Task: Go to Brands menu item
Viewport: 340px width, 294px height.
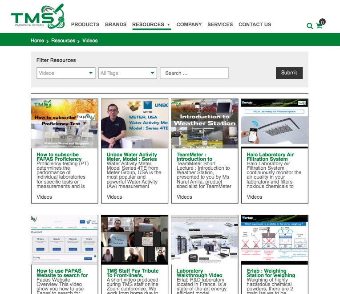Action: (116, 24)
